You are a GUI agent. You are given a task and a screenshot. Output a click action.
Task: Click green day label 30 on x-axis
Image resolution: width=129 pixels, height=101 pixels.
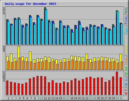pyautogui.click(x=117, y=98)
